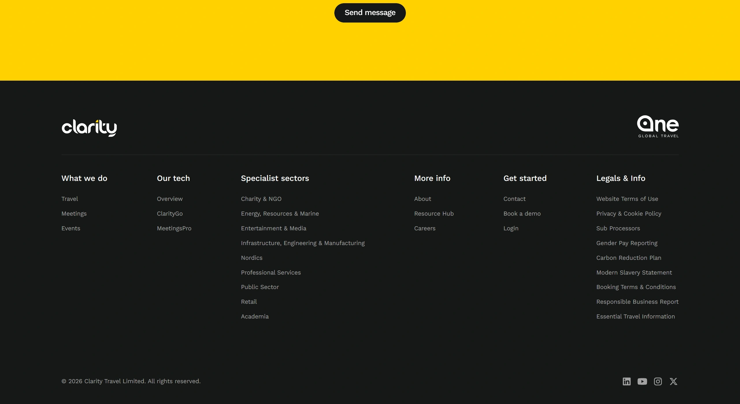Open the Instagram social icon

658,381
